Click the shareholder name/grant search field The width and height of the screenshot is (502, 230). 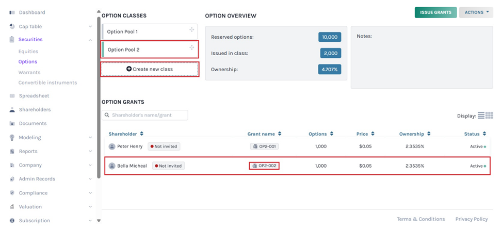point(144,115)
